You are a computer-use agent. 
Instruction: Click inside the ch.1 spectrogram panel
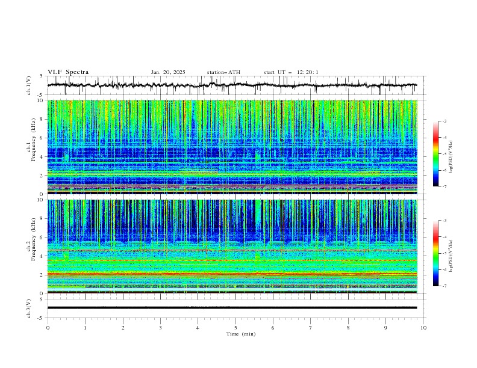(x=232, y=147)
